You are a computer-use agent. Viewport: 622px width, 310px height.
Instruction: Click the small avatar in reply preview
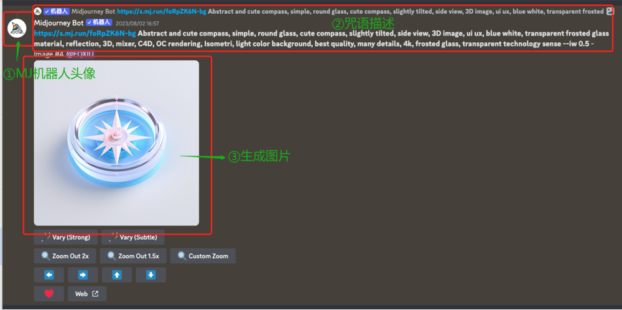38,11
